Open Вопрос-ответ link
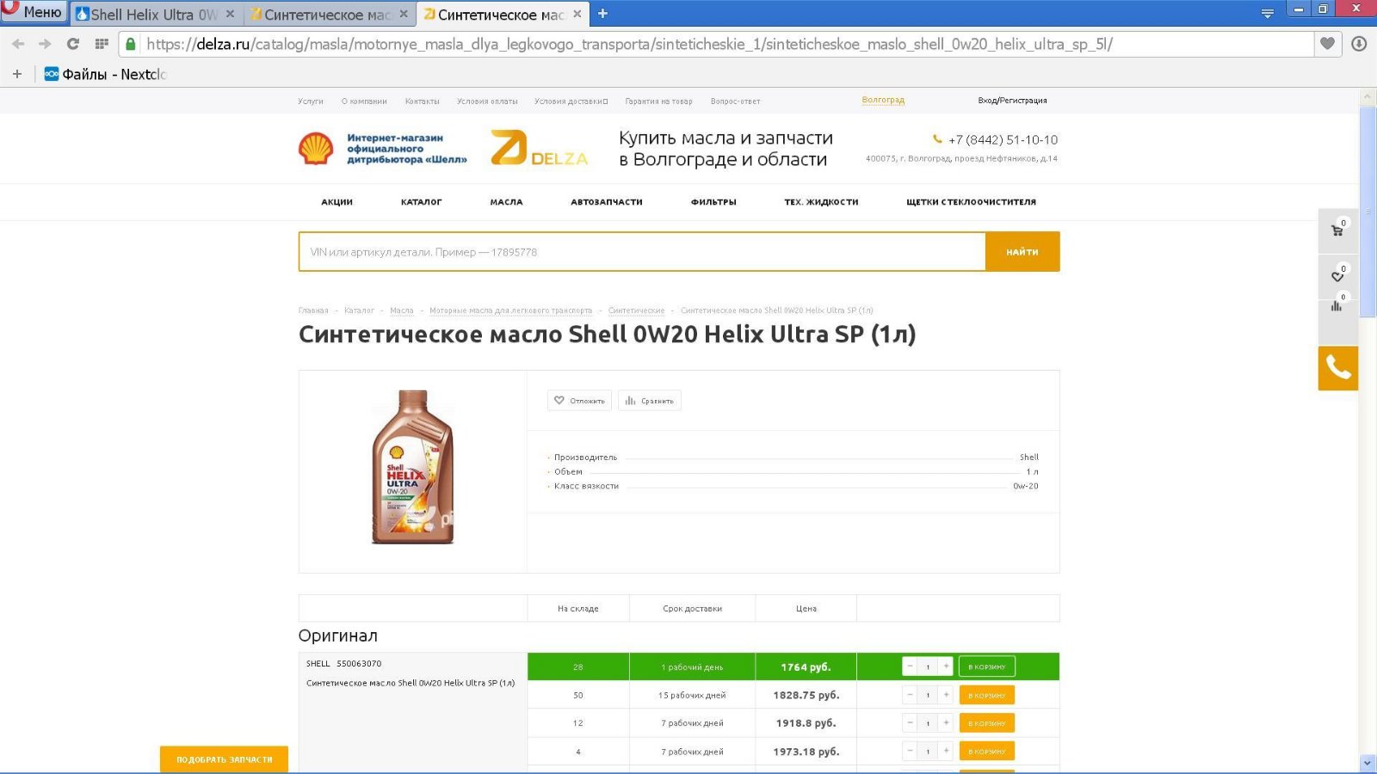 point(735,101)
